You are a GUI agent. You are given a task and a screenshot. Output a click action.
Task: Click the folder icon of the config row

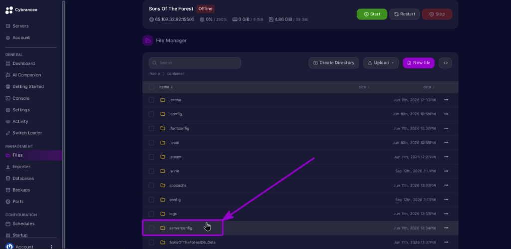[163, 200]
